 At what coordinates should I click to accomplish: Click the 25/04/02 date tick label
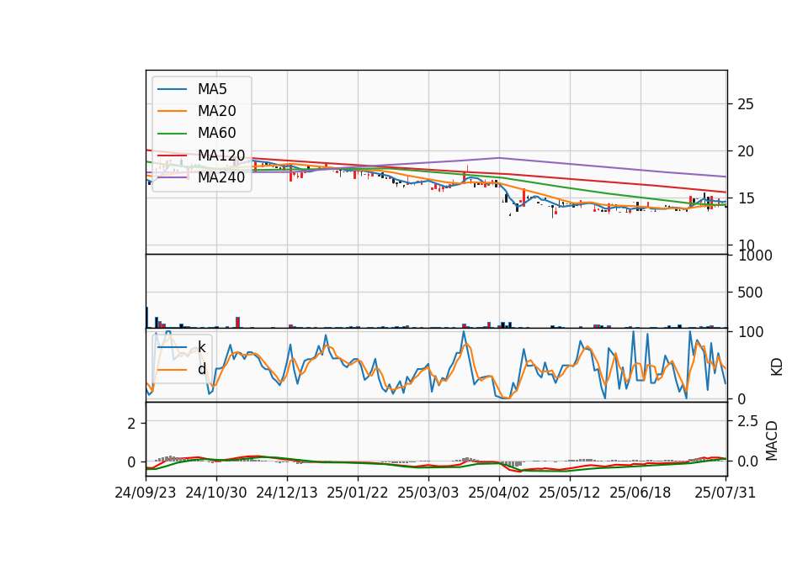(499, 493)
